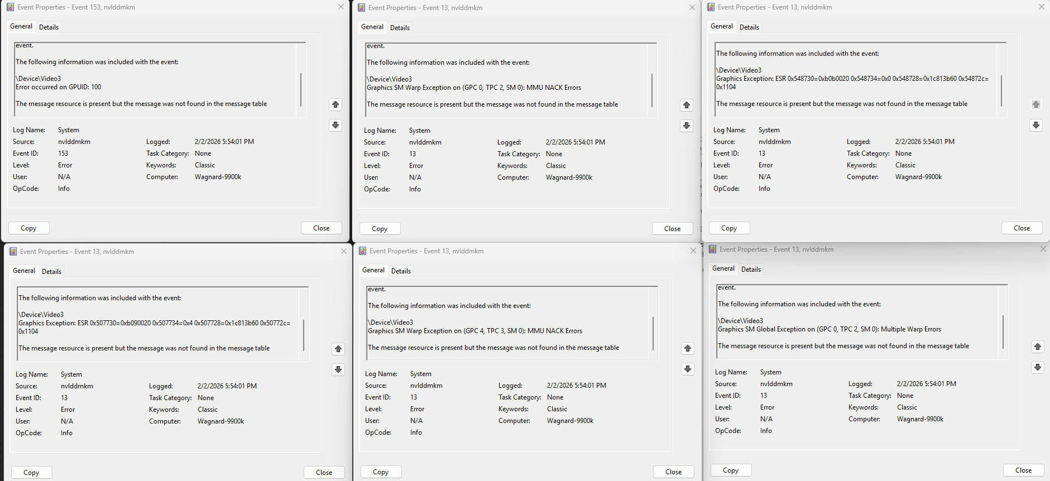This screenshot has height=481, width=1050.
Task: Click up arrow in Multiple Warp Errors window
Action: tap(1038, 347)
